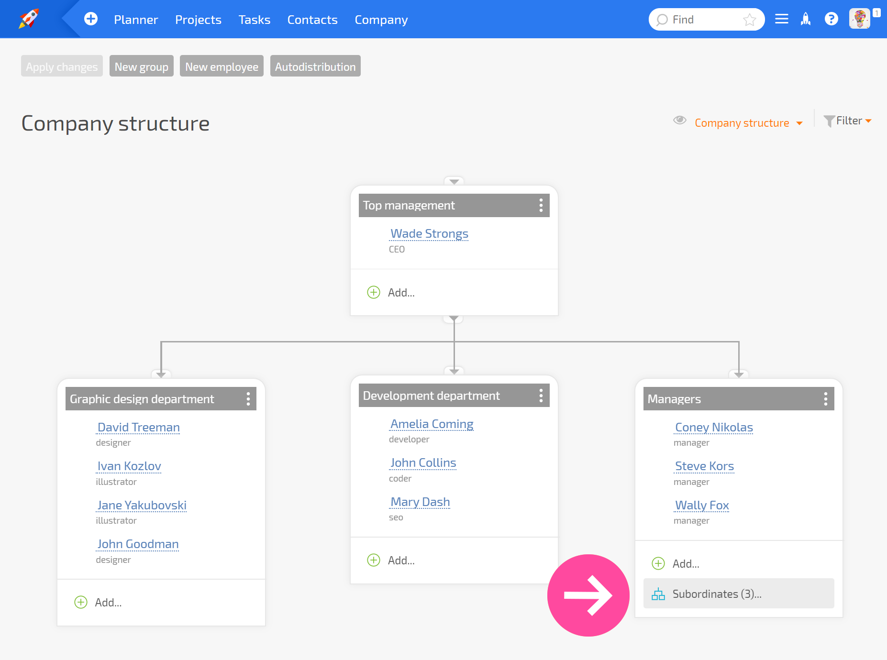The image size is (887, 660).
Task: Open the Company menu
Action: click(381, 20)
